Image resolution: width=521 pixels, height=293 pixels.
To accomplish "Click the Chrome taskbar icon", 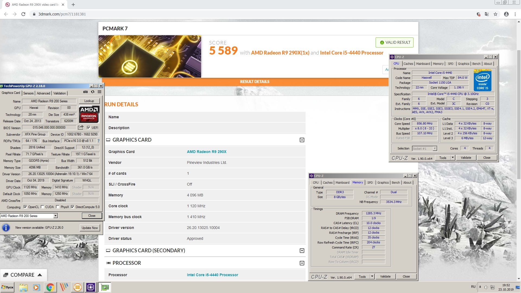I will (x=50, y=287).
